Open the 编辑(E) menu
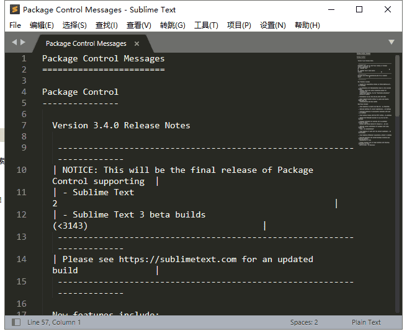 (42, 25)
